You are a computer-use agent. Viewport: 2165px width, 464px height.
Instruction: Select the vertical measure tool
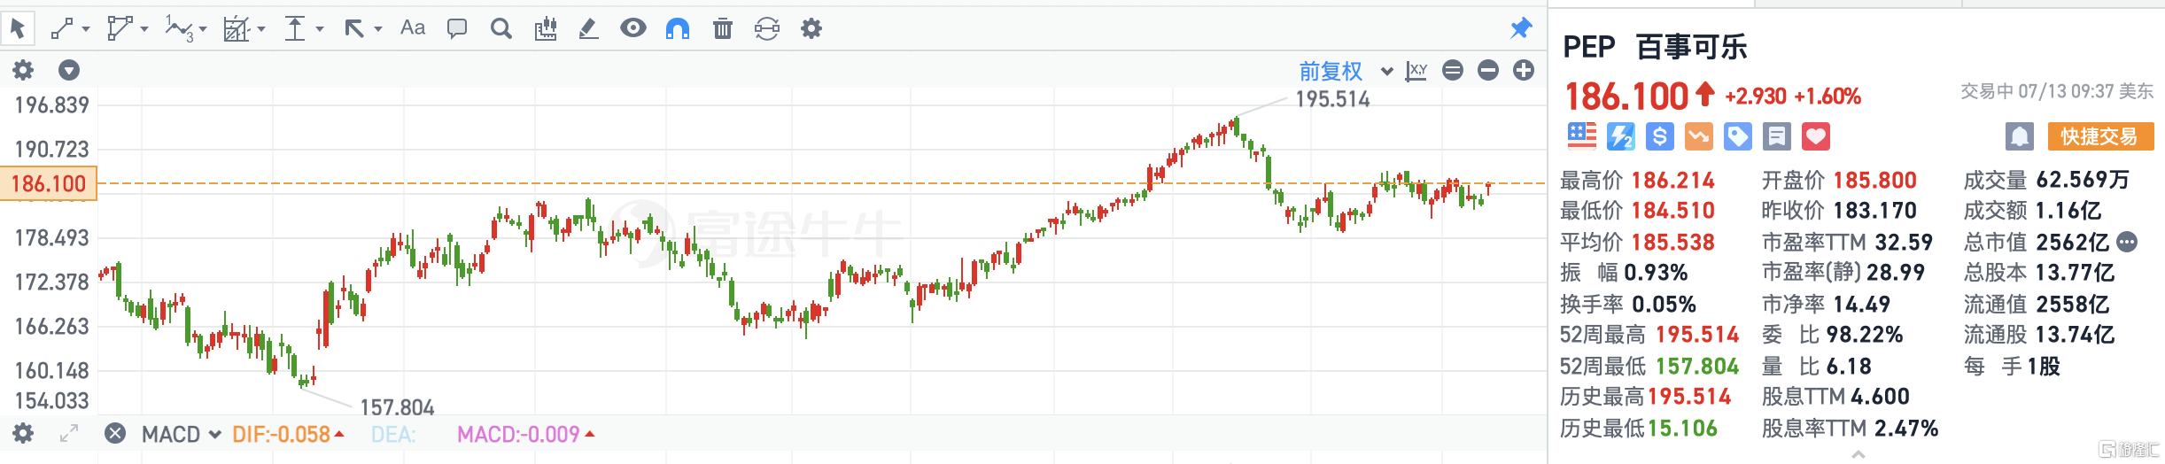coord(295,29)
